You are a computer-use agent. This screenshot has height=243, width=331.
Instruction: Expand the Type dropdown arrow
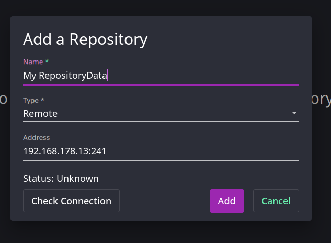pos(294,113)
